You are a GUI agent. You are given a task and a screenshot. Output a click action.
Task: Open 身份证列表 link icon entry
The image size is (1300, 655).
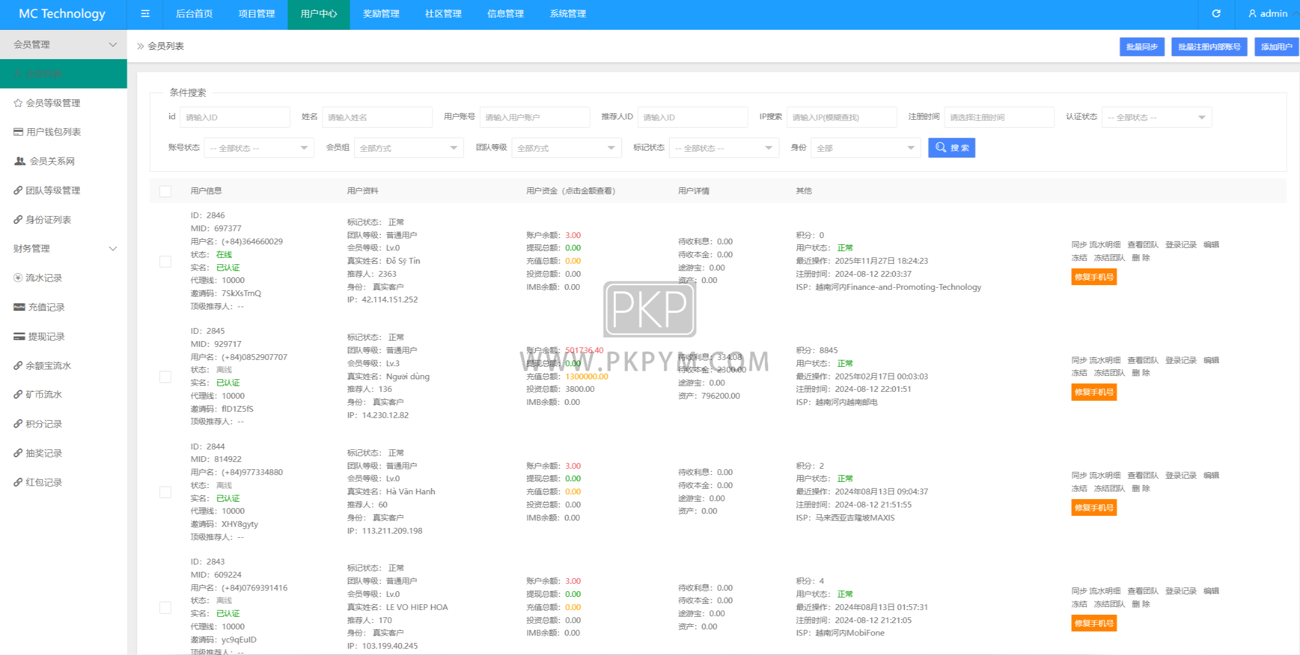[18, 220]
